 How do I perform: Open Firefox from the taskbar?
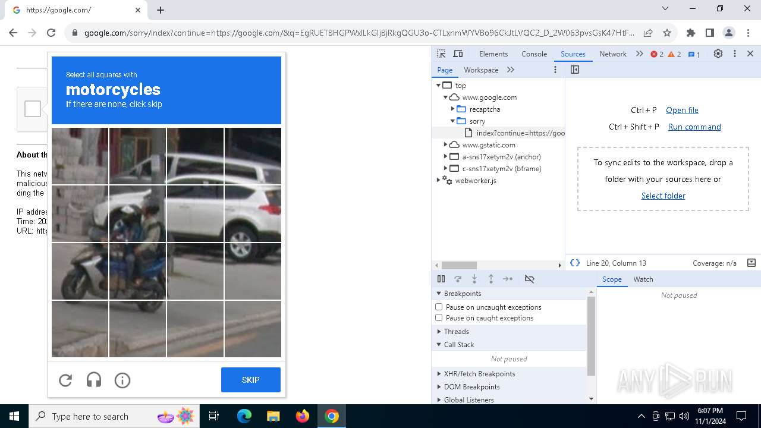pyautogui.click(x=303, y=416)
